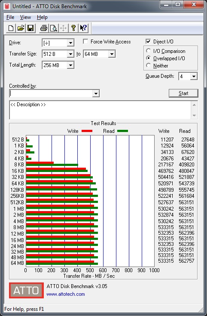Image resolution: width=207 pixels, height=316 pixels.
Task: Click the New document toolbar icon
Action: pos(11,28)
